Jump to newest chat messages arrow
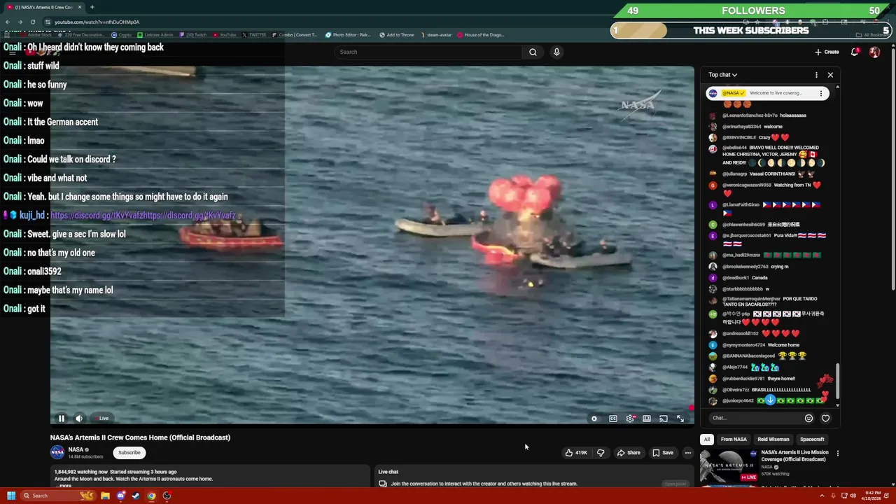 click(x=770, y=400)
